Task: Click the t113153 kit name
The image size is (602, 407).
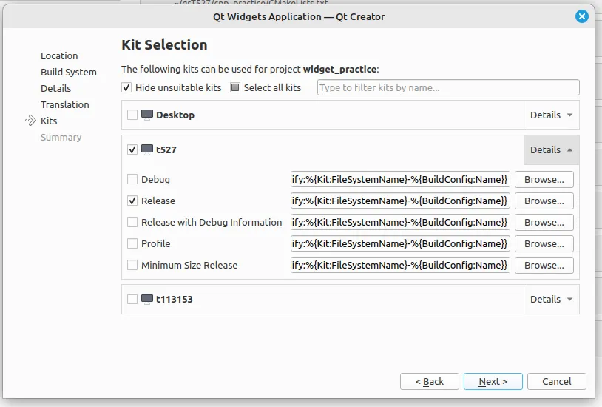Action: [x=175, y=299]
